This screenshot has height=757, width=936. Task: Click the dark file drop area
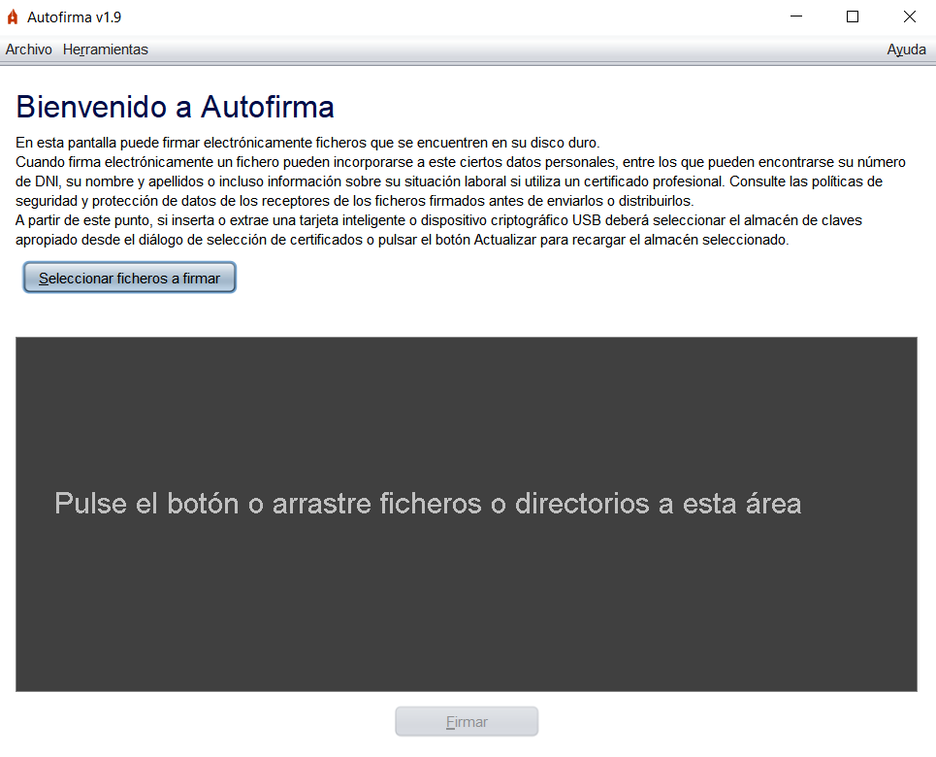point(467,514)
